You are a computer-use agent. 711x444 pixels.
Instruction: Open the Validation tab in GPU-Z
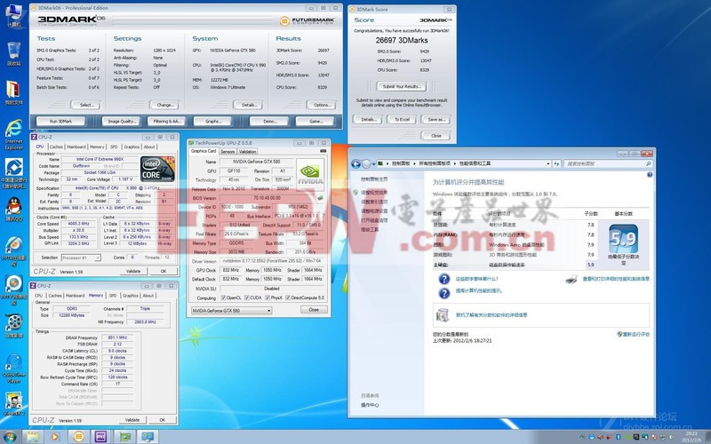coord(248,151)
